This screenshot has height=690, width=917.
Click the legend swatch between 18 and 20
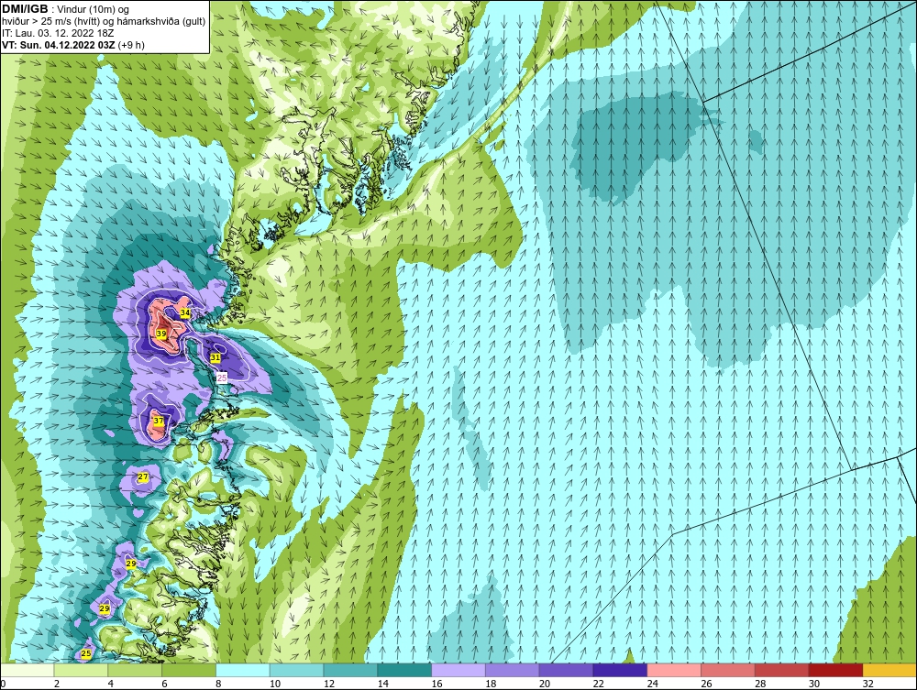pos(513,670)
